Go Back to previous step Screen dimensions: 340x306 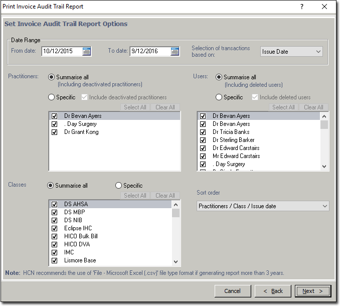273,291
